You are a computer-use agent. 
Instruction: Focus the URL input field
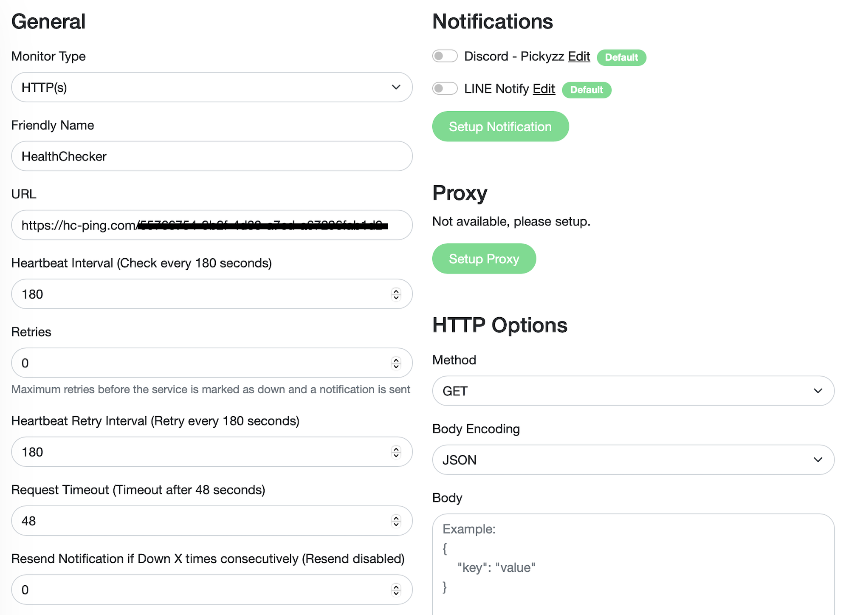(211, 225)
